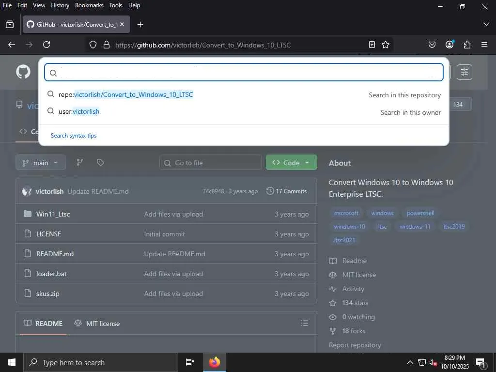Open the File menu

pos(7,5)
